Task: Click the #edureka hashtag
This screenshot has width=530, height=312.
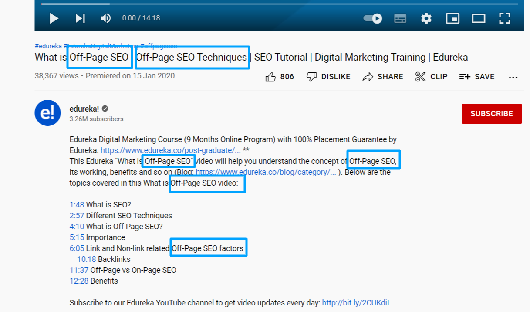Action: pyautogui.click(x=49, y=46)
